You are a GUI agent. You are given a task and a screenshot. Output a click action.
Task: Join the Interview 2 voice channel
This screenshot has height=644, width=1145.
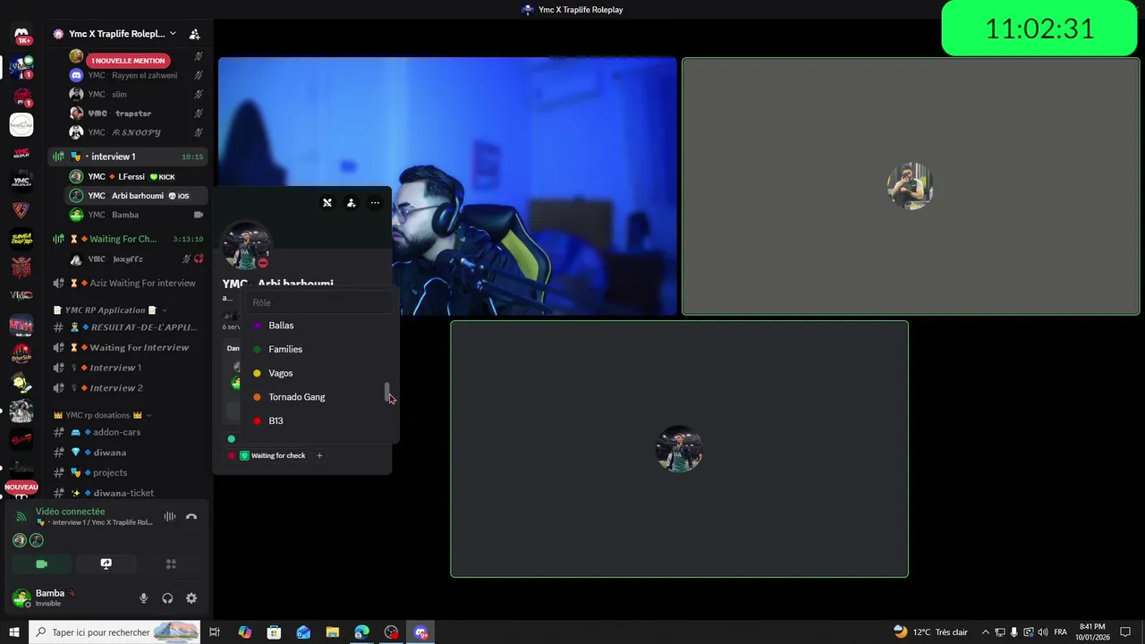(x=129, y=388)
